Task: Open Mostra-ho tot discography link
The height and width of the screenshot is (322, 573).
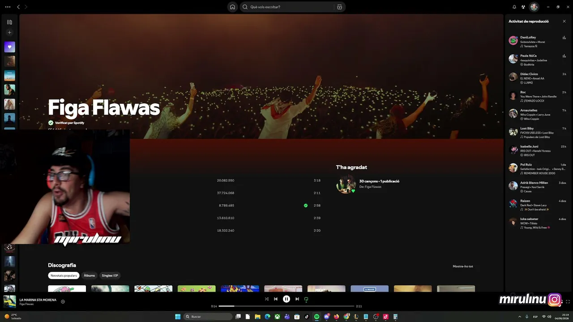Action: [463, 267]
